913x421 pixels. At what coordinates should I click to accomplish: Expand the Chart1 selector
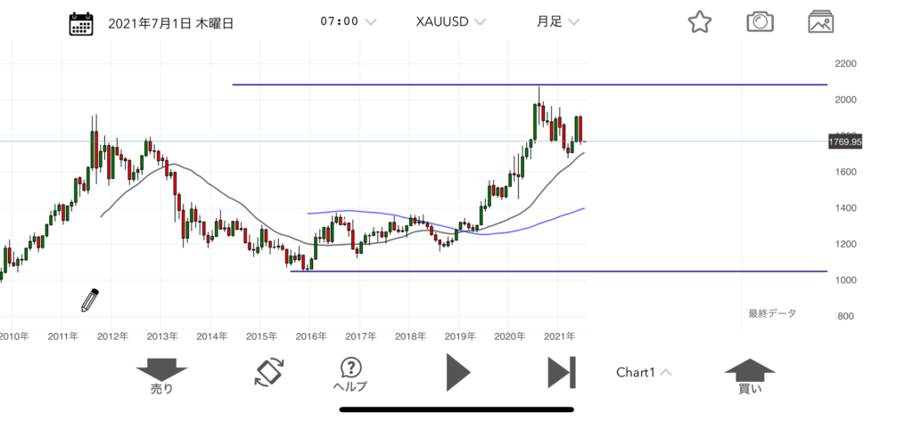[x=643, y=372]
